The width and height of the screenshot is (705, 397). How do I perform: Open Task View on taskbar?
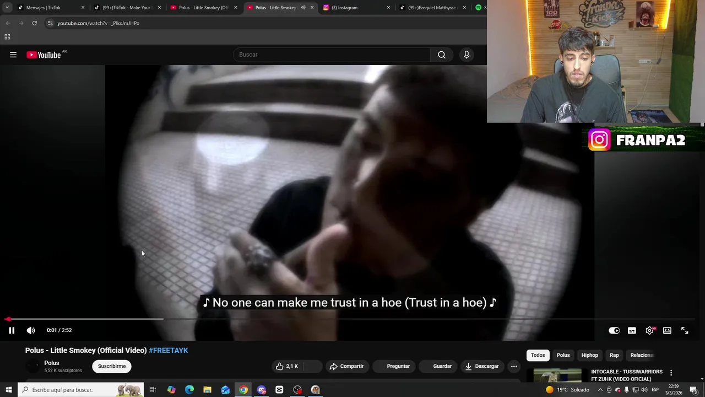[x=153, y=390]
